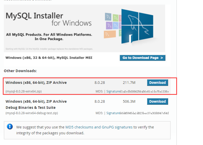Click Windows (x86, 32 & 64-bit) MySQL Installer MSI text
Image resolution: width=203 pixels, height=145 pixels.
(x=49, y=58)
